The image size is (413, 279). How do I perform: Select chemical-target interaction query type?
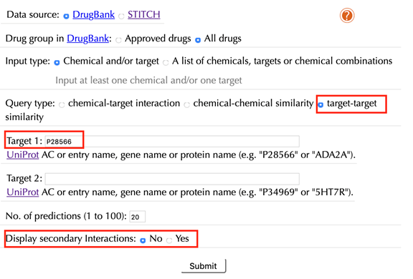(x=62, y=105)
